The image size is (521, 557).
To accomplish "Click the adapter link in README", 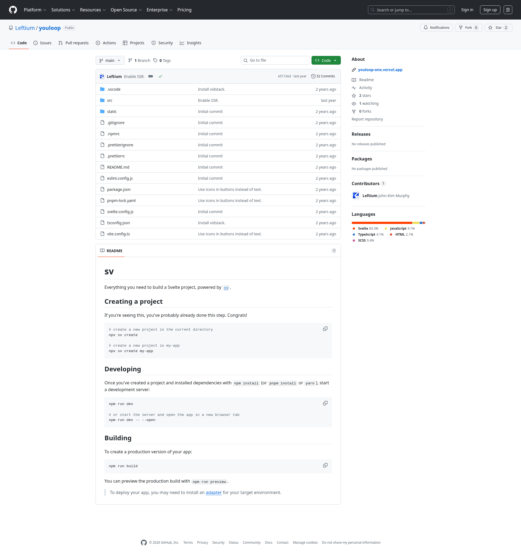I will pos(214,493).
